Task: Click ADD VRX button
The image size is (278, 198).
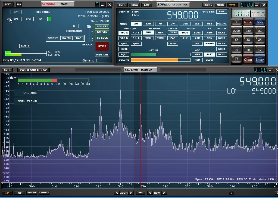Action: point(102,26)
